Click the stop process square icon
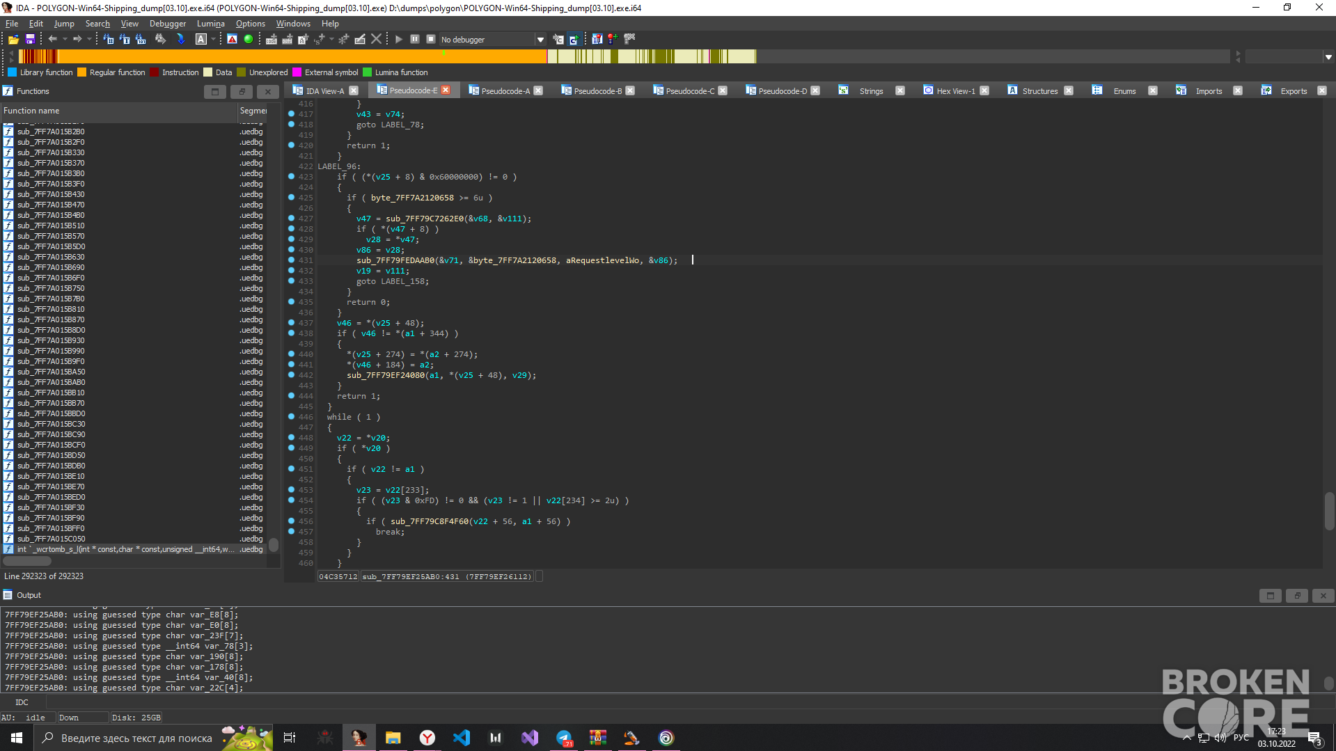1336x751 pixels. pyautogui.click(x=431, y=40)
